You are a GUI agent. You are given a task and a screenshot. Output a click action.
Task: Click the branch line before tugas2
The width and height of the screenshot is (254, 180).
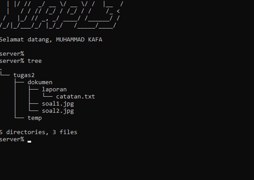click(5, 74)
